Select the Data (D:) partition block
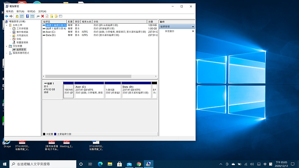 pyautogui.click(x=136, y=90)
